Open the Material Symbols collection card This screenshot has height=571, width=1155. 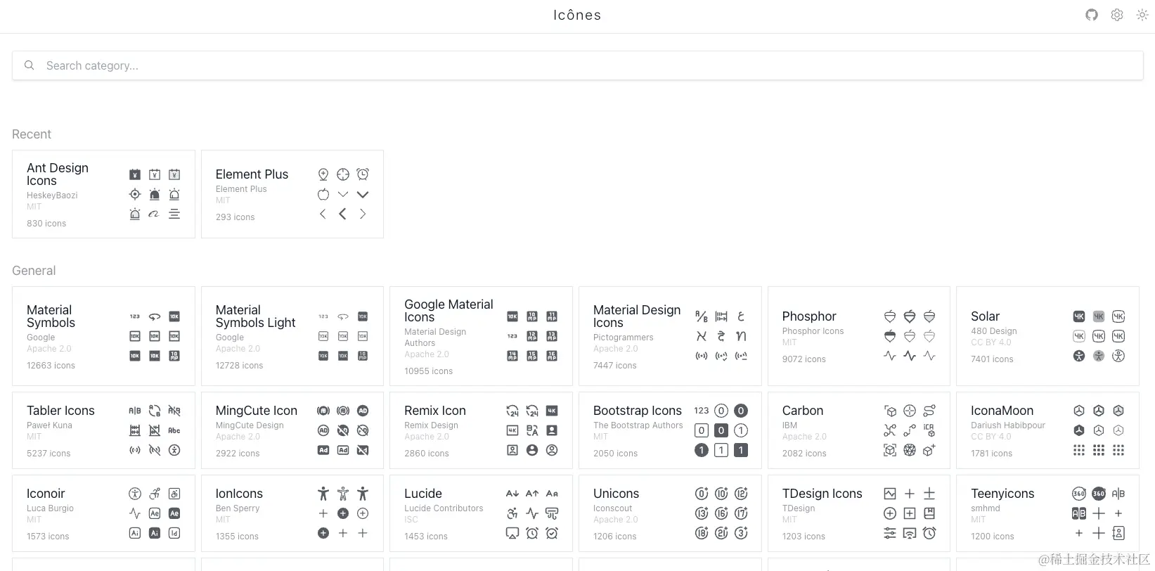click(103, 336)
